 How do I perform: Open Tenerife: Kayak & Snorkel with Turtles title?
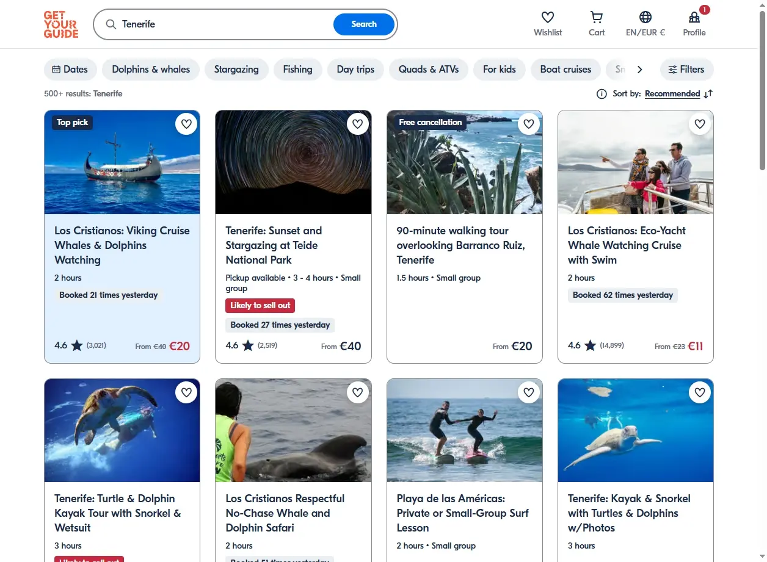[629, 513]
